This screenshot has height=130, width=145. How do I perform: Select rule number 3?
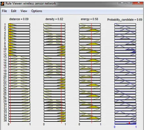click(5, 30)
